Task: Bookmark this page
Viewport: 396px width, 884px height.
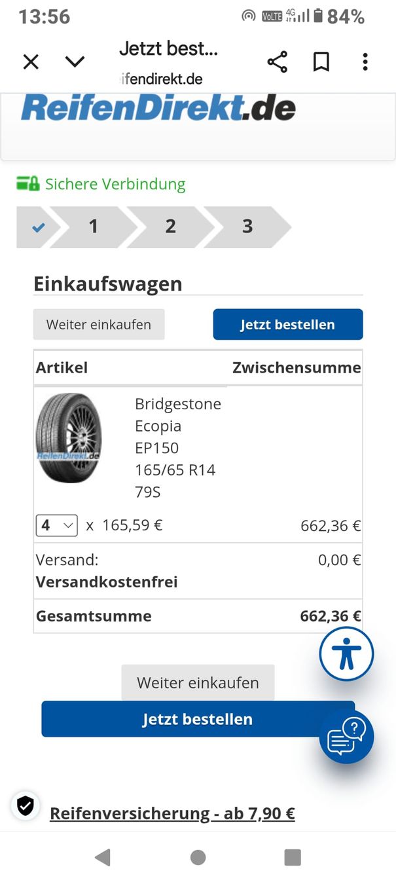Action: [x=321, y=62]
